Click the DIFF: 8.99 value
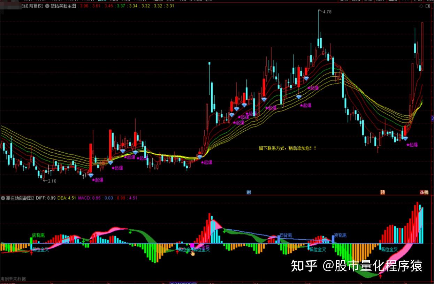The height and width of the screenshot is (284, 434). click(x=46, y=198)
